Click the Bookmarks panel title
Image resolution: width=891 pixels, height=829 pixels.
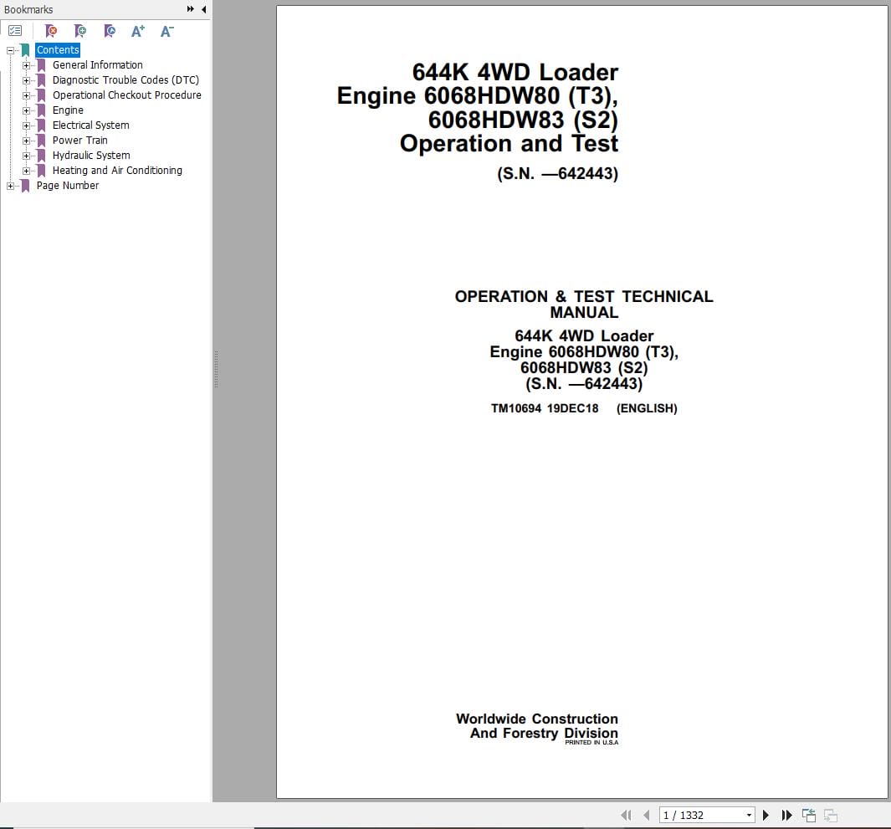[28, 10]
